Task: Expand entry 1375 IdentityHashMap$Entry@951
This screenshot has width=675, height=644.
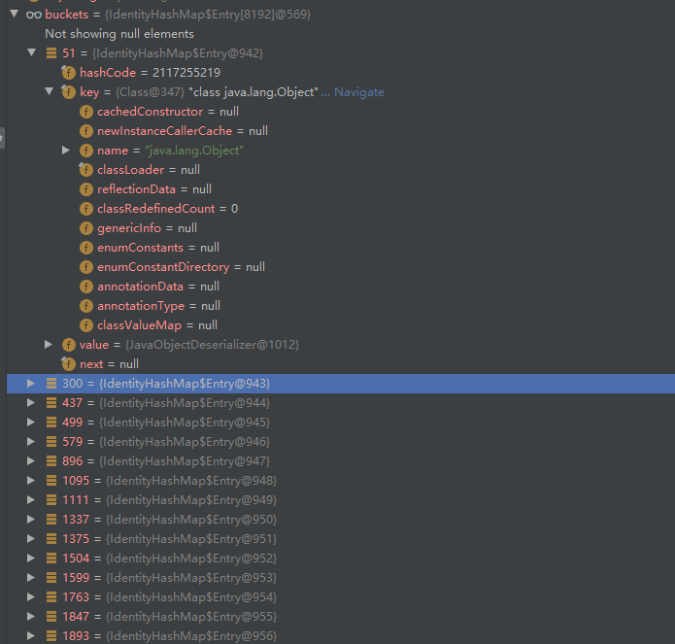Action: pyautogui.click(x=31, y=538)
